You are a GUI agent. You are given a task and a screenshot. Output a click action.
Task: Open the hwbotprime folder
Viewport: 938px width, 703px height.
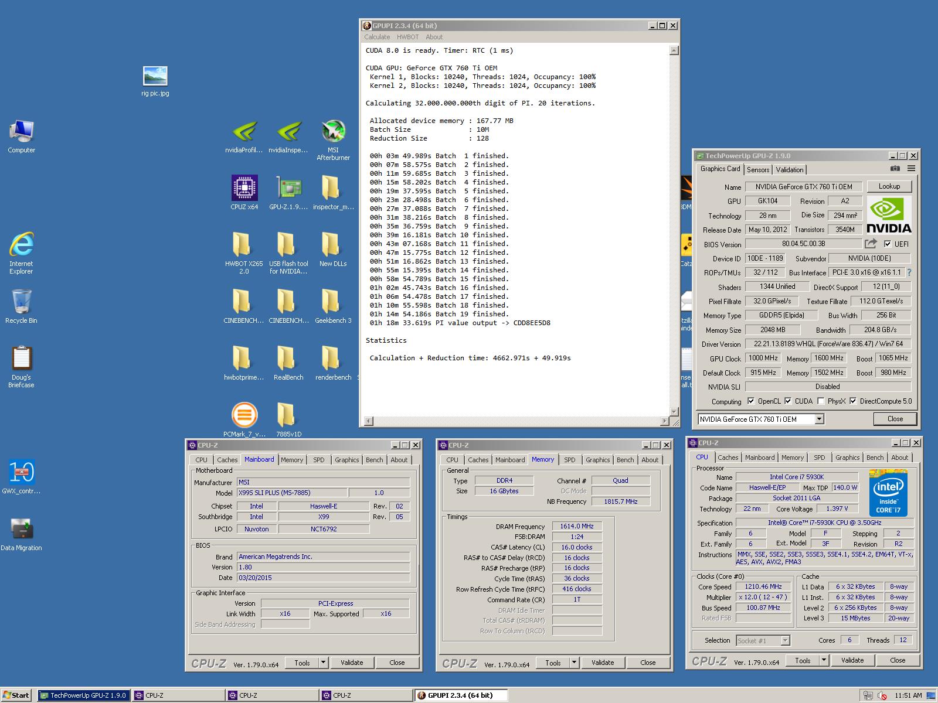tap(244, 363)
